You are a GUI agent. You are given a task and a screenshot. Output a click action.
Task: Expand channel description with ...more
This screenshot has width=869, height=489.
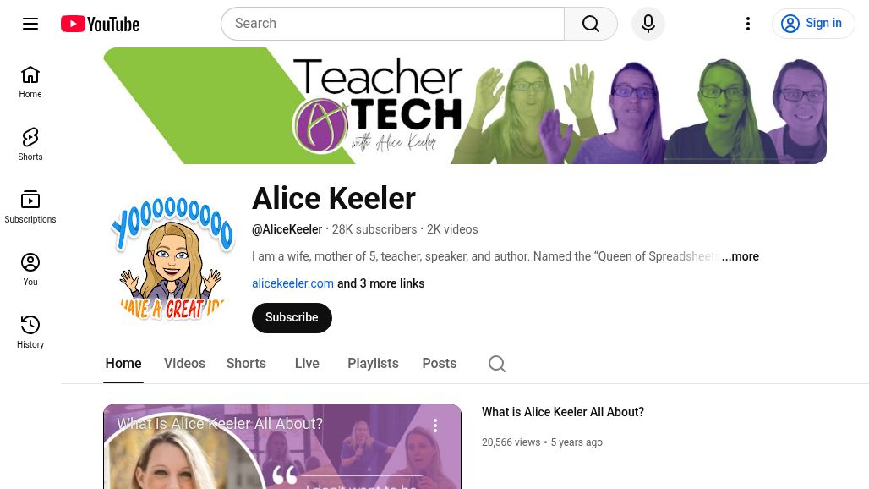click(741, 256)
